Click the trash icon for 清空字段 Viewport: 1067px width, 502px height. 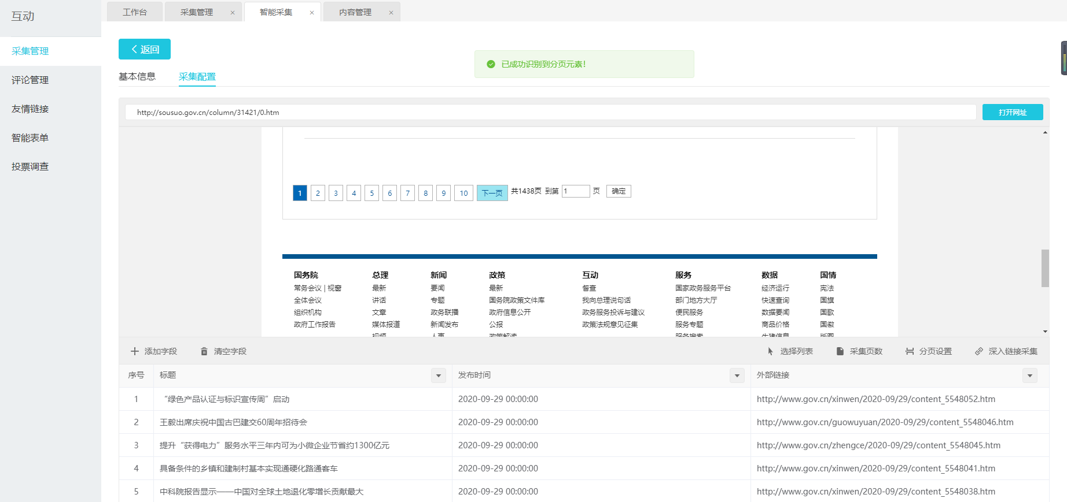pos(204,351)
